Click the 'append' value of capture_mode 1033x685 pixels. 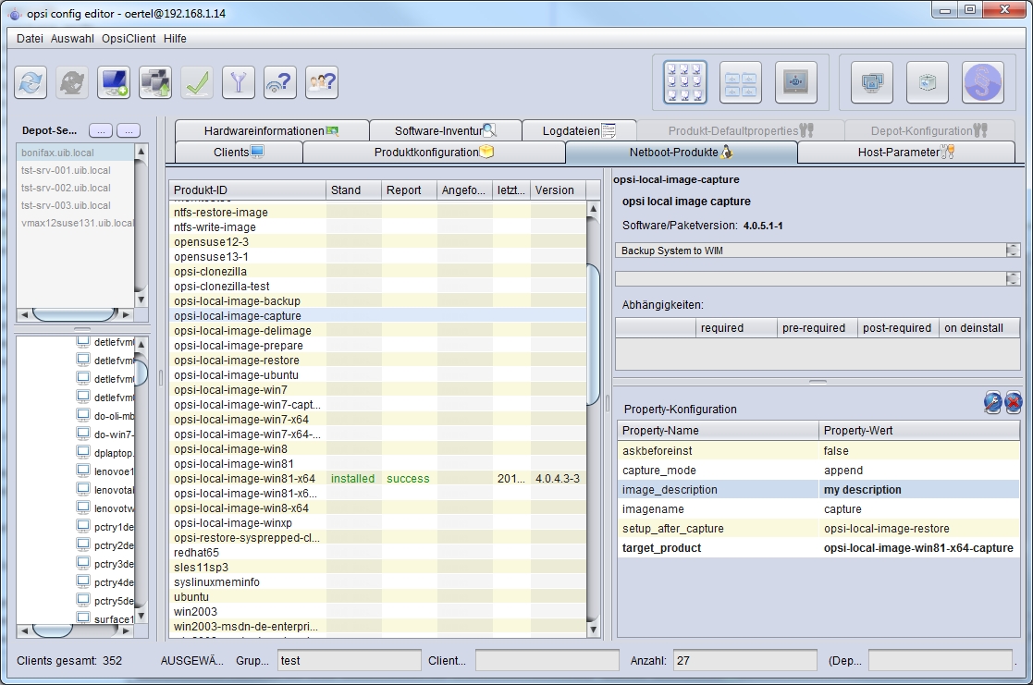click(918, 471)
